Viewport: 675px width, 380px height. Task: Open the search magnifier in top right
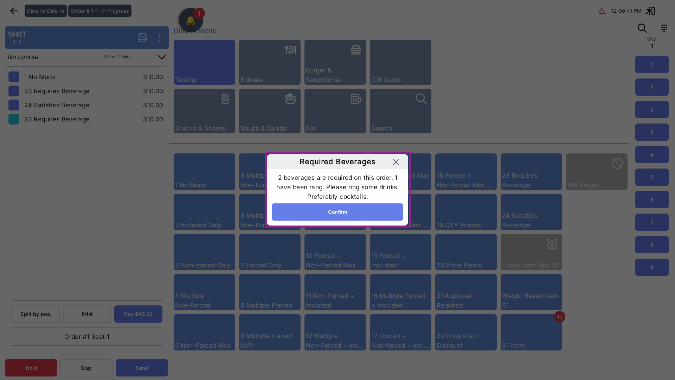click(x=642, y=28)
